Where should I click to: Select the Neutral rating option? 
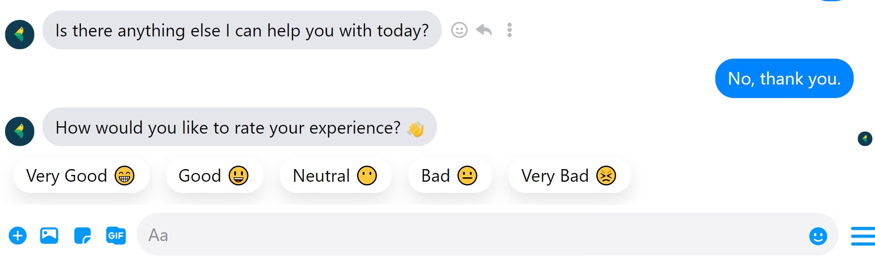click(x=335, y=175)
